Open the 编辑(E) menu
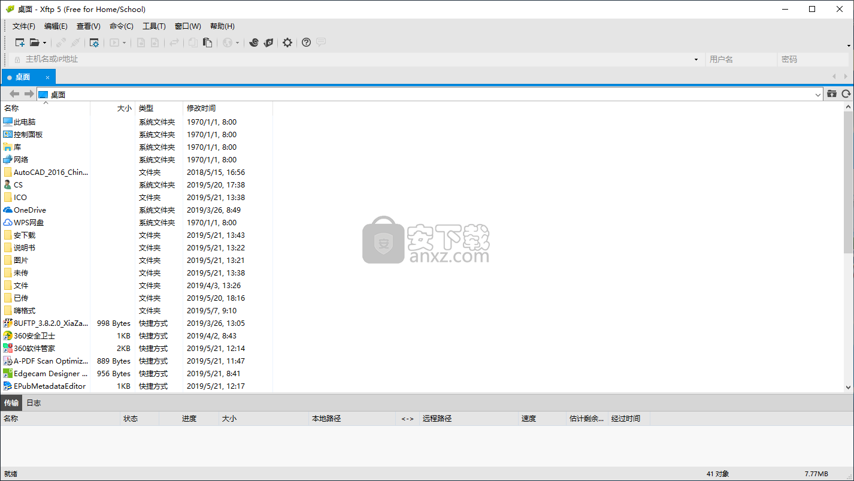 pos(56,26)
